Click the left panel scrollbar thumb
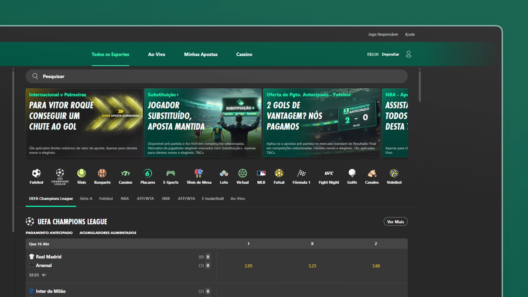Screen dimensions: 528x297 [x=13, y=152]
